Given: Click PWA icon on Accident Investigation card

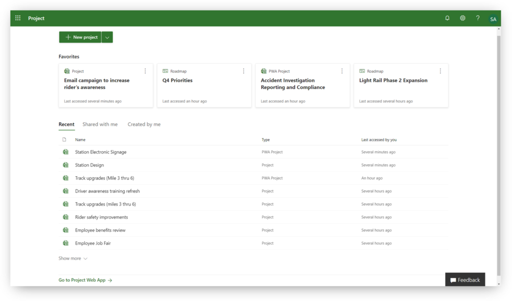Looking at the screenshot, I should click(x=263, y=71).
